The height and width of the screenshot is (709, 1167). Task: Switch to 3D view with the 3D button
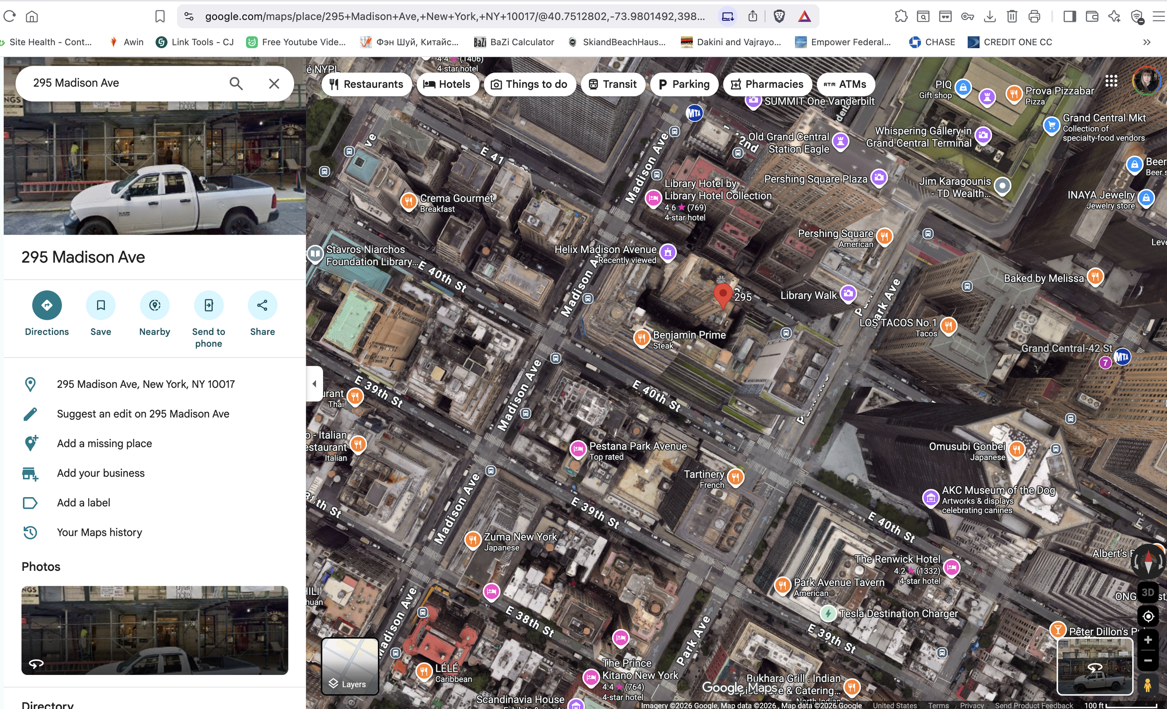pyautogui.click(x=1147, y=591)
